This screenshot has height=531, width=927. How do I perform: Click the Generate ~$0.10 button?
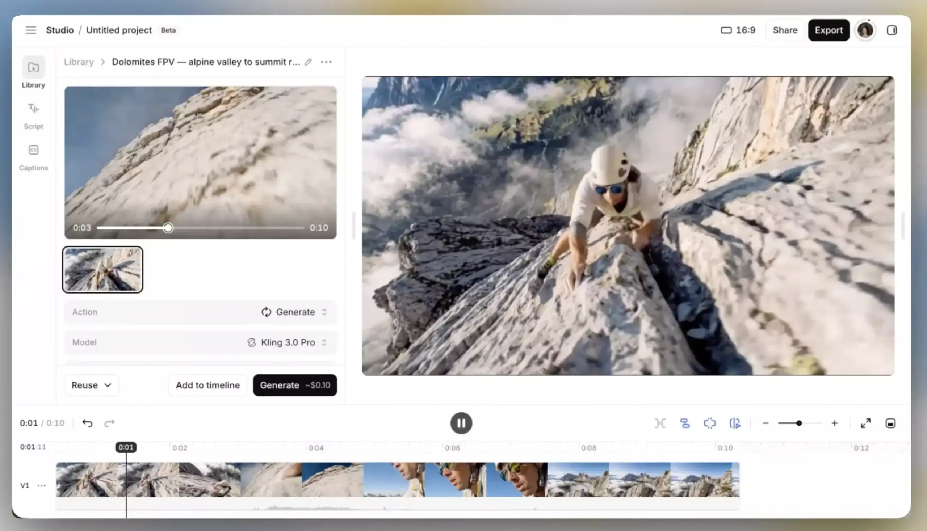click(295, 385)
